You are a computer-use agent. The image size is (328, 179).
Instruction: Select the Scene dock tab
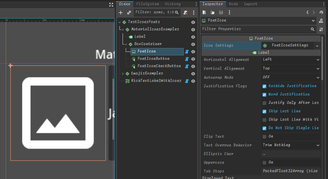[x=125, y=4]
